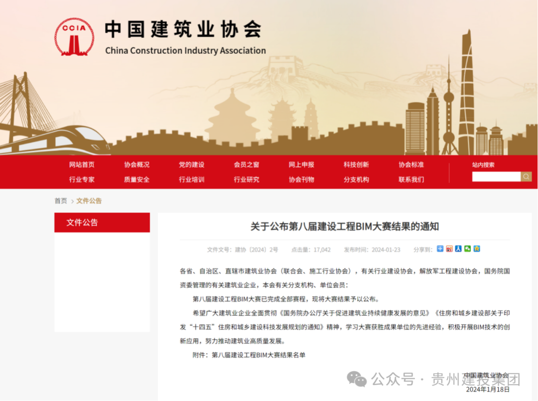The height and width of the screenshot is (401, 538).
Task: Go to 党的建设 section
Action: coord(191,165)
